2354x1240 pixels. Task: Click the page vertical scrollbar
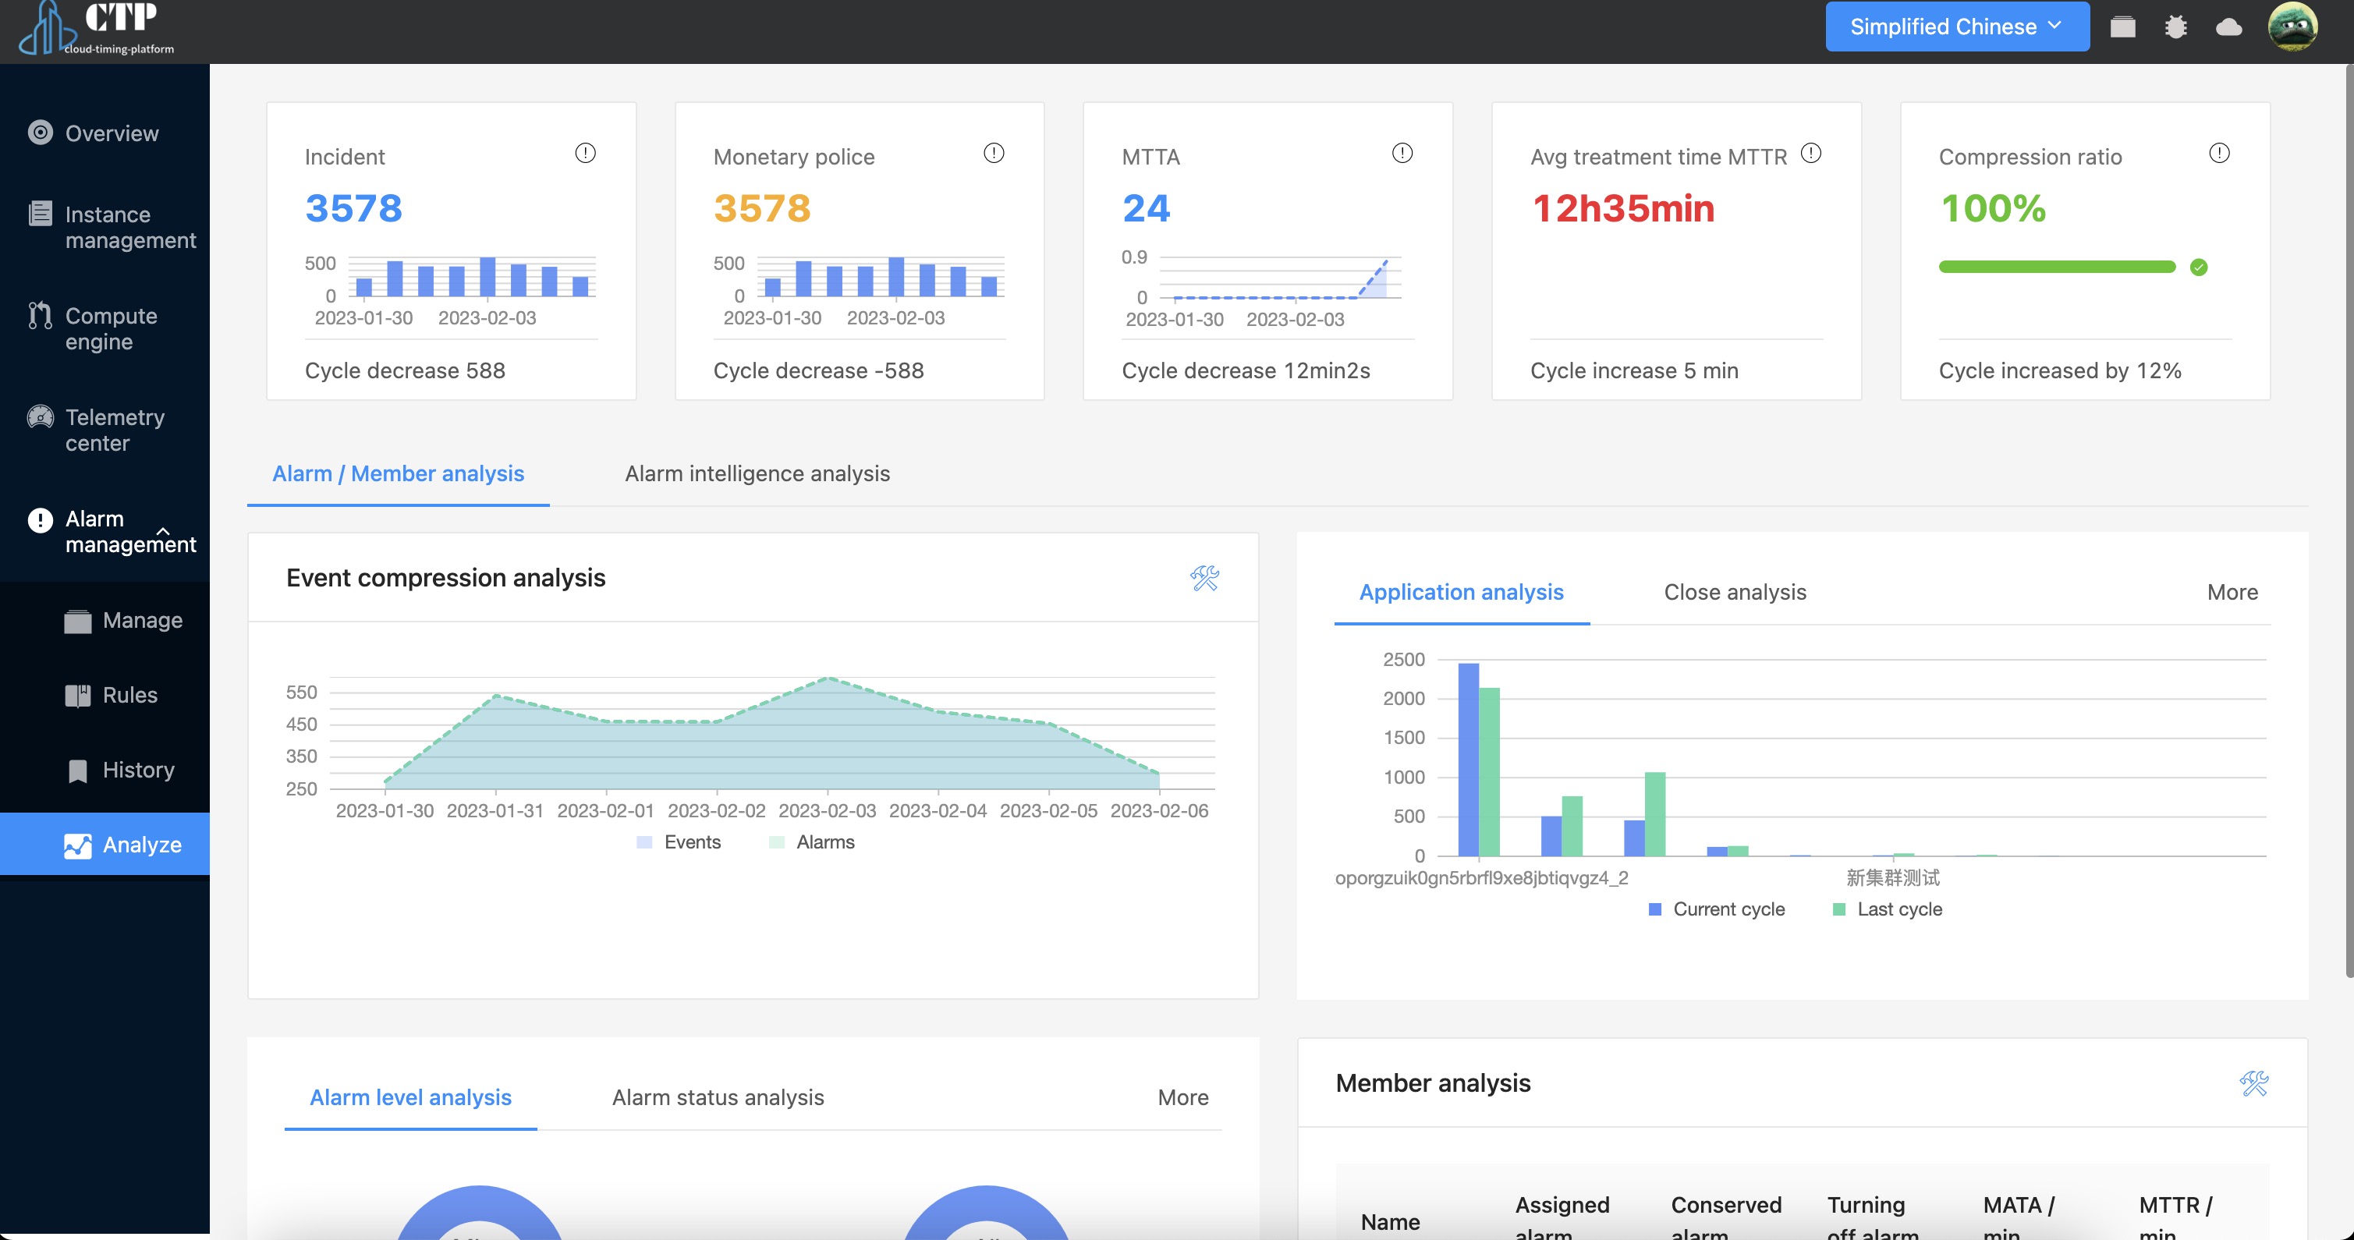click(2348, 521)
